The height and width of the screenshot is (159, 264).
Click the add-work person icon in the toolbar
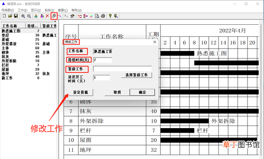click(x=36, y=16)
